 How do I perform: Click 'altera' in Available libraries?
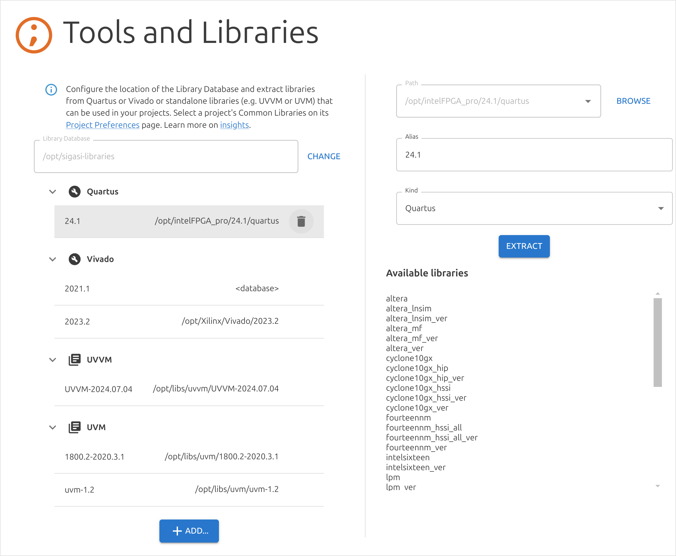pyautogui.click(x=397, y=298)
